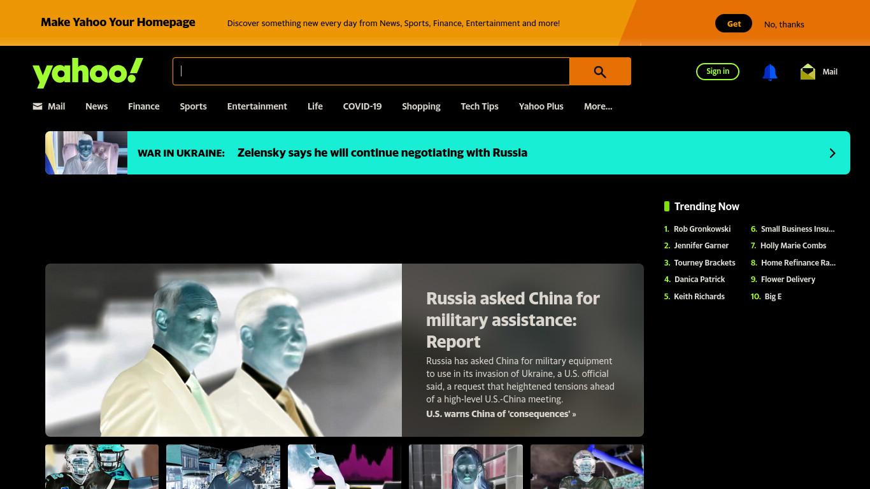Click into the Yahoo search field
Viewport: 870px width, 489px height.
coord(371,71)
